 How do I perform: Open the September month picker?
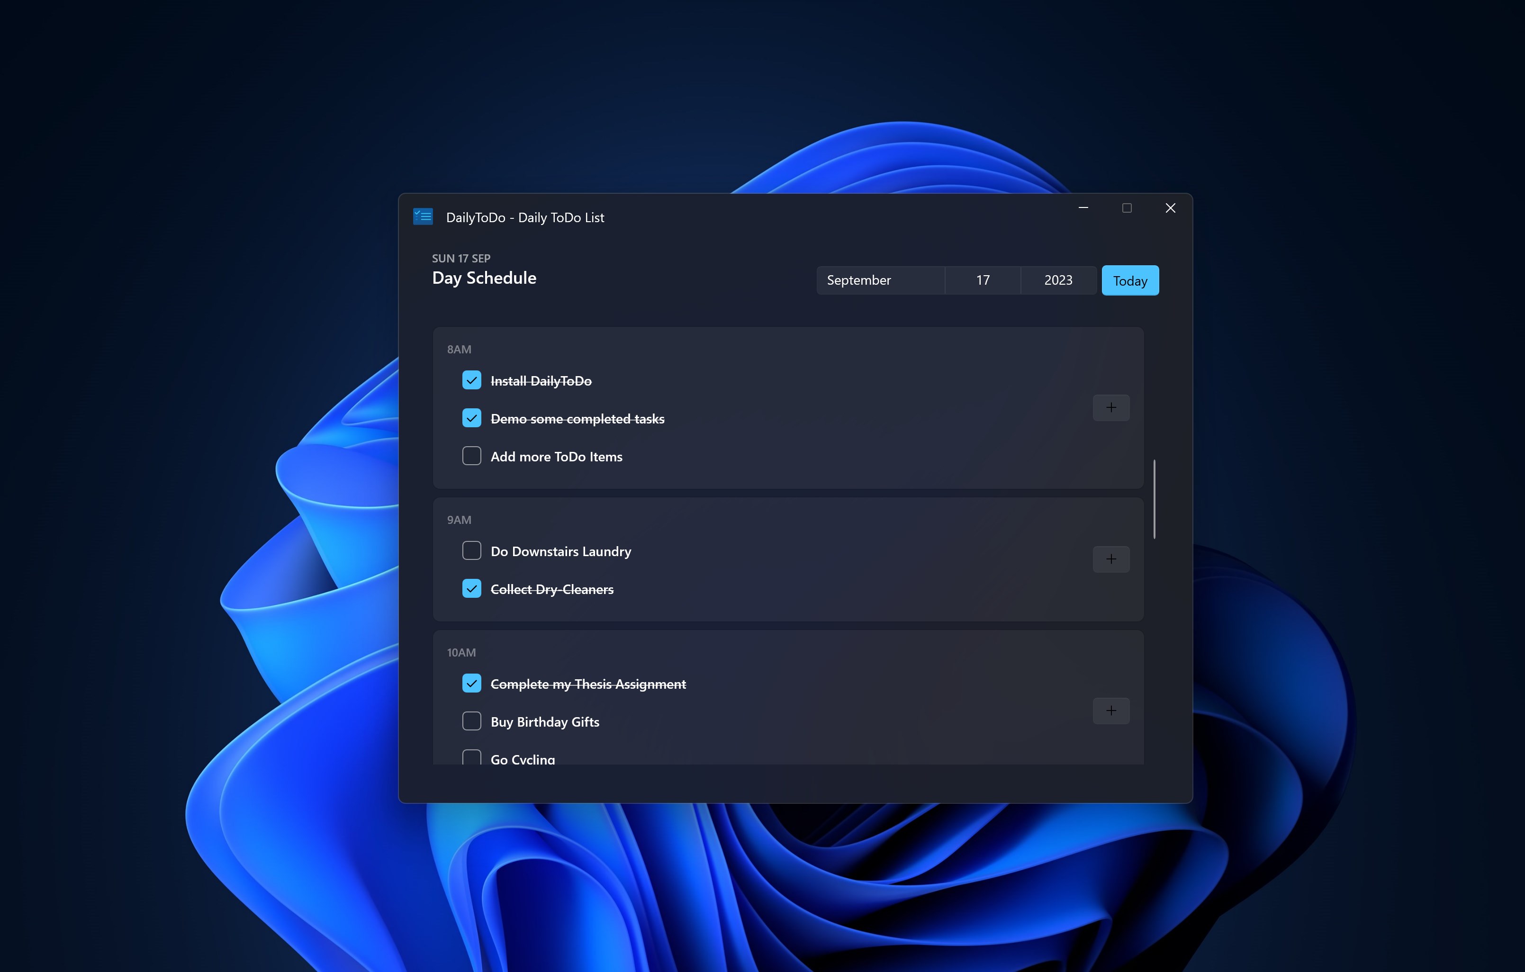pyautogui.click(x=880, y=280)
